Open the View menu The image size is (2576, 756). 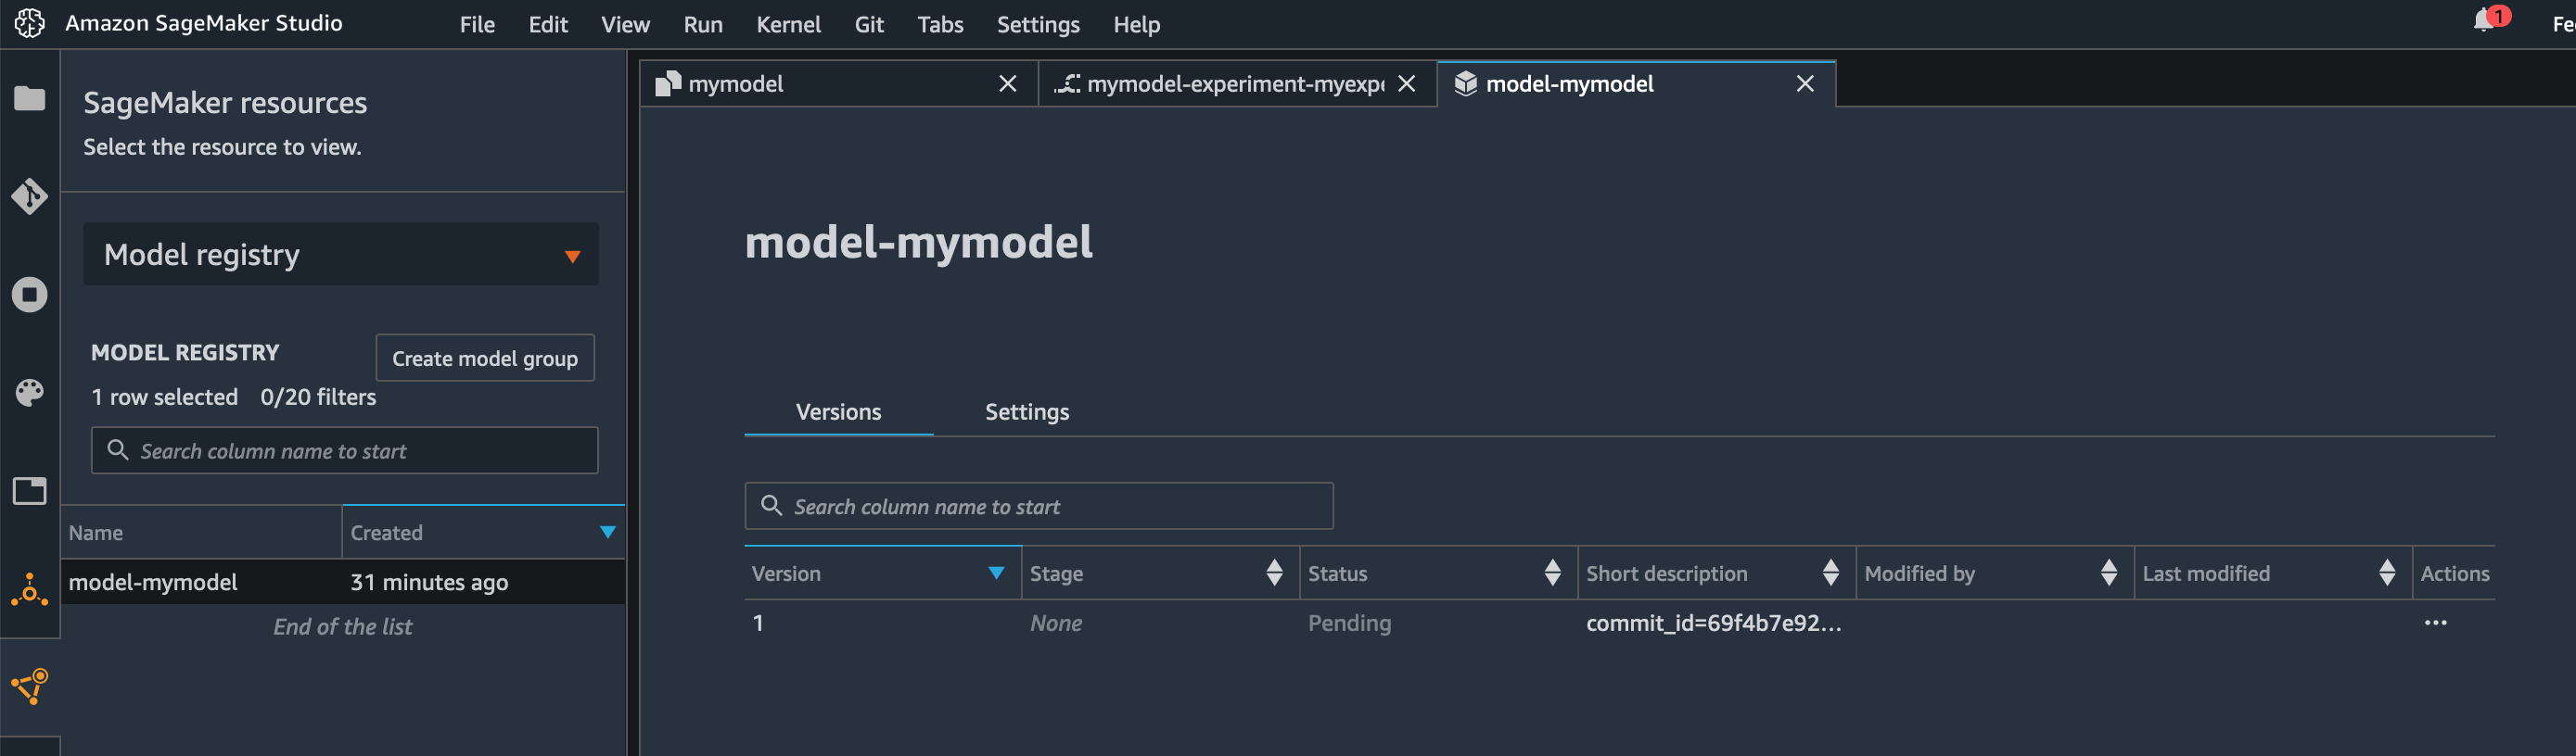[625, 24]
